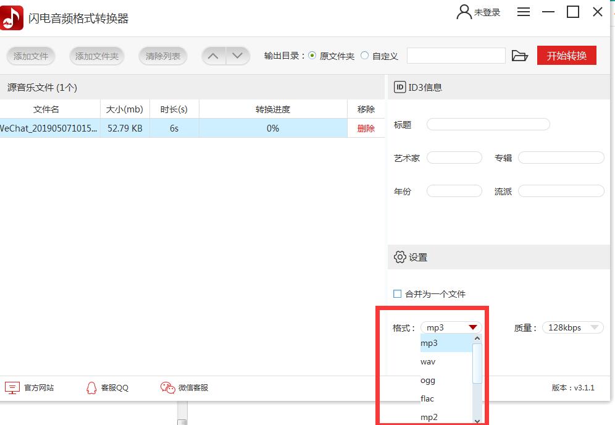Move file up with the up arrow
This screenshot has width=615, height=425.
point(213,55)
